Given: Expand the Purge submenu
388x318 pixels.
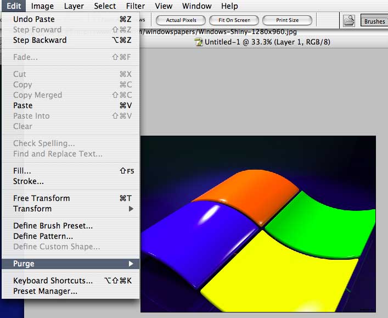Looking at the screenshot, I should (71, 264).
